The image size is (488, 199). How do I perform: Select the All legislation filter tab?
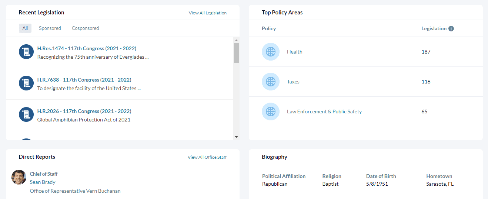click(x=25, y=28)
